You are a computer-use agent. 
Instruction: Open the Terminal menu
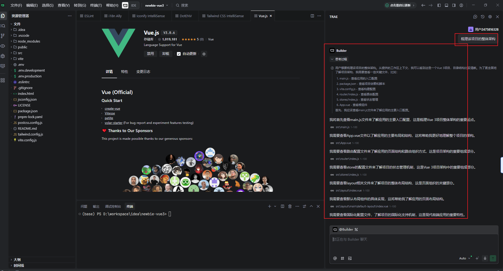tap(96, 5)
